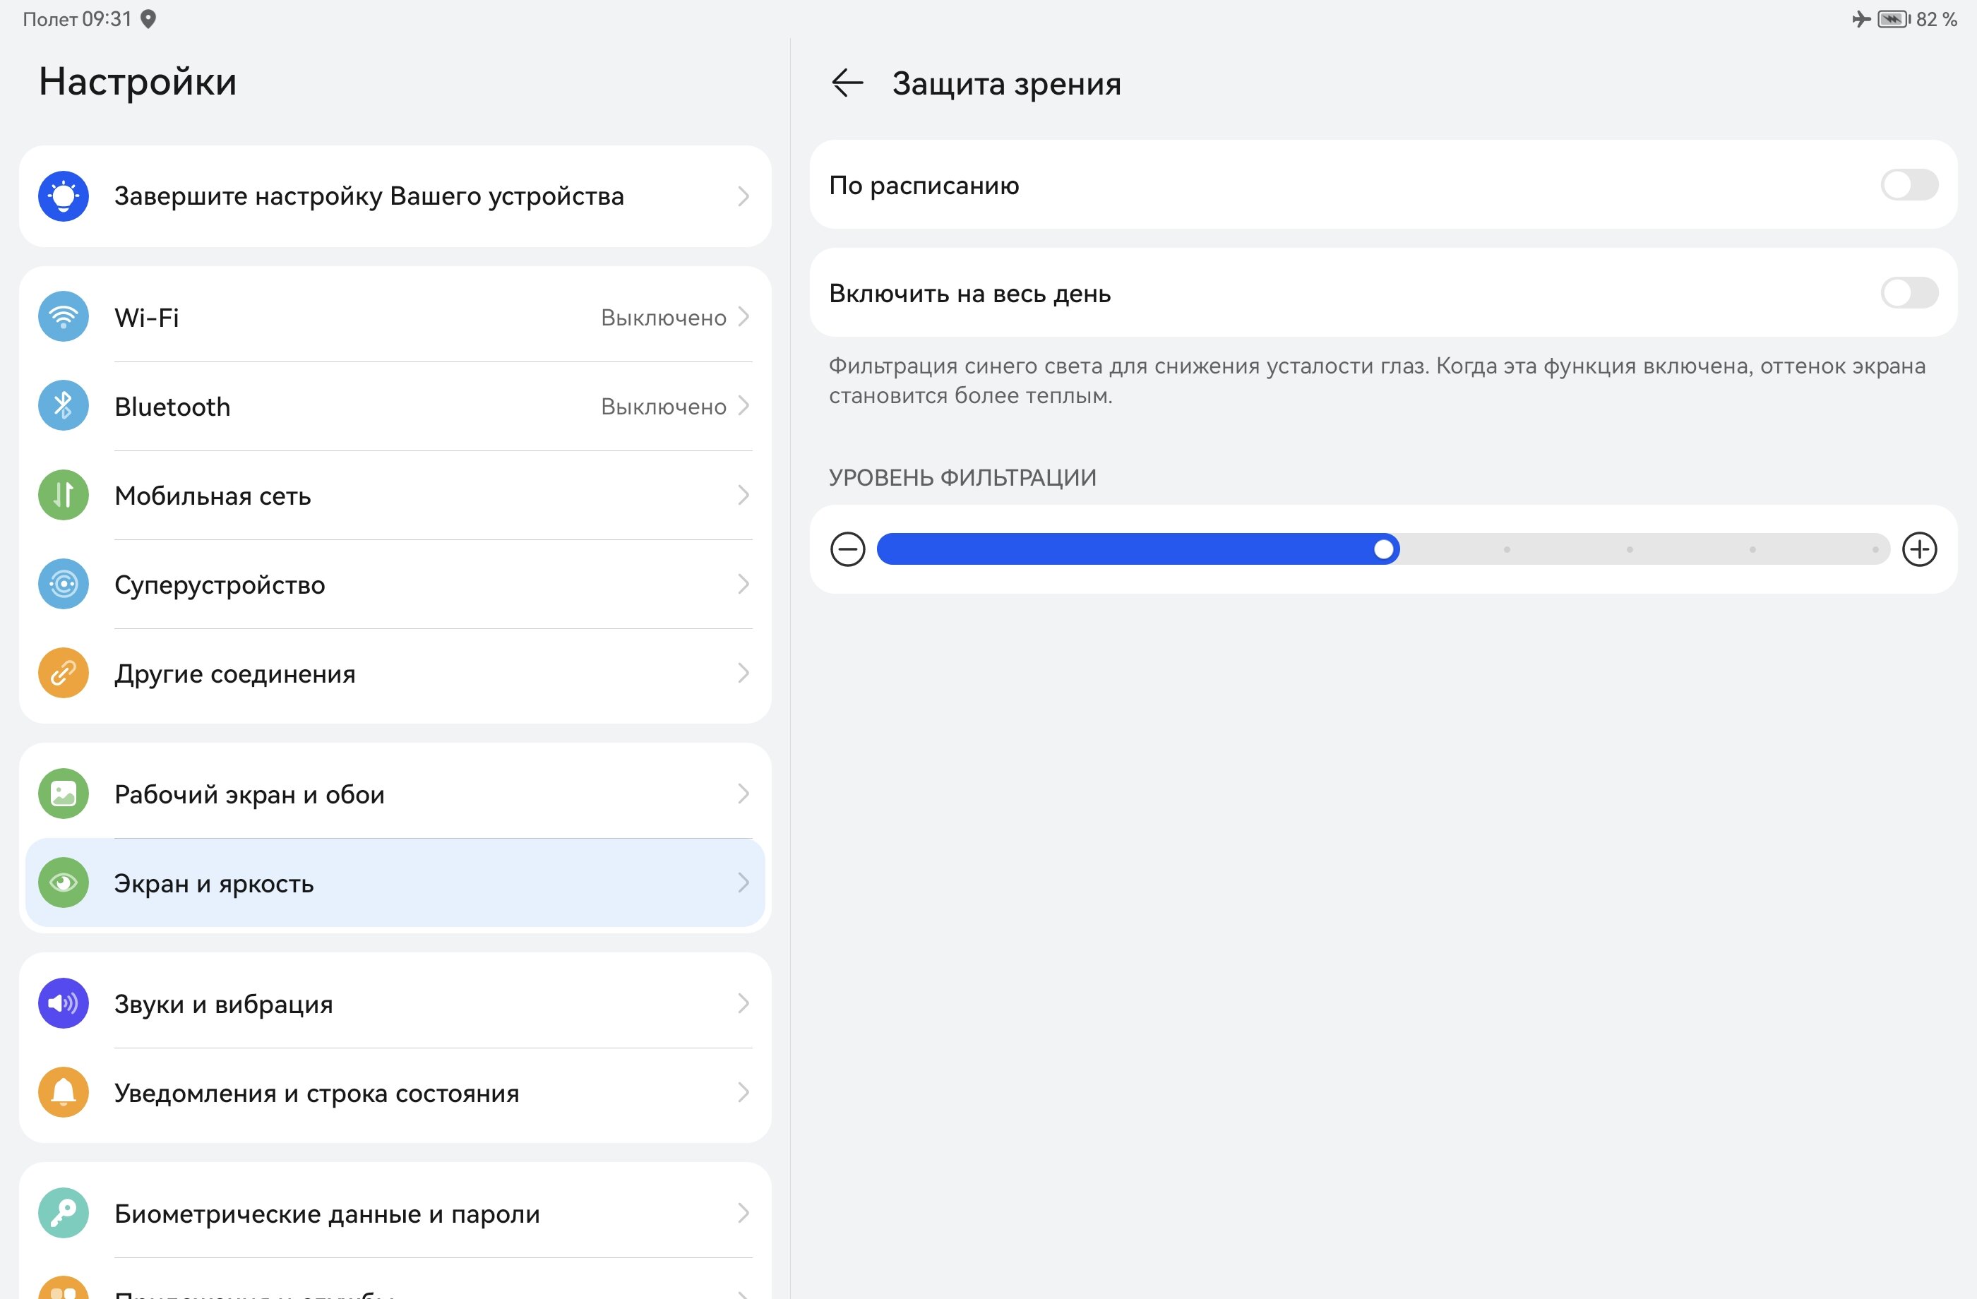
Task: Expand Звуки и вибрация chevron
Action: pos(743,1003)
